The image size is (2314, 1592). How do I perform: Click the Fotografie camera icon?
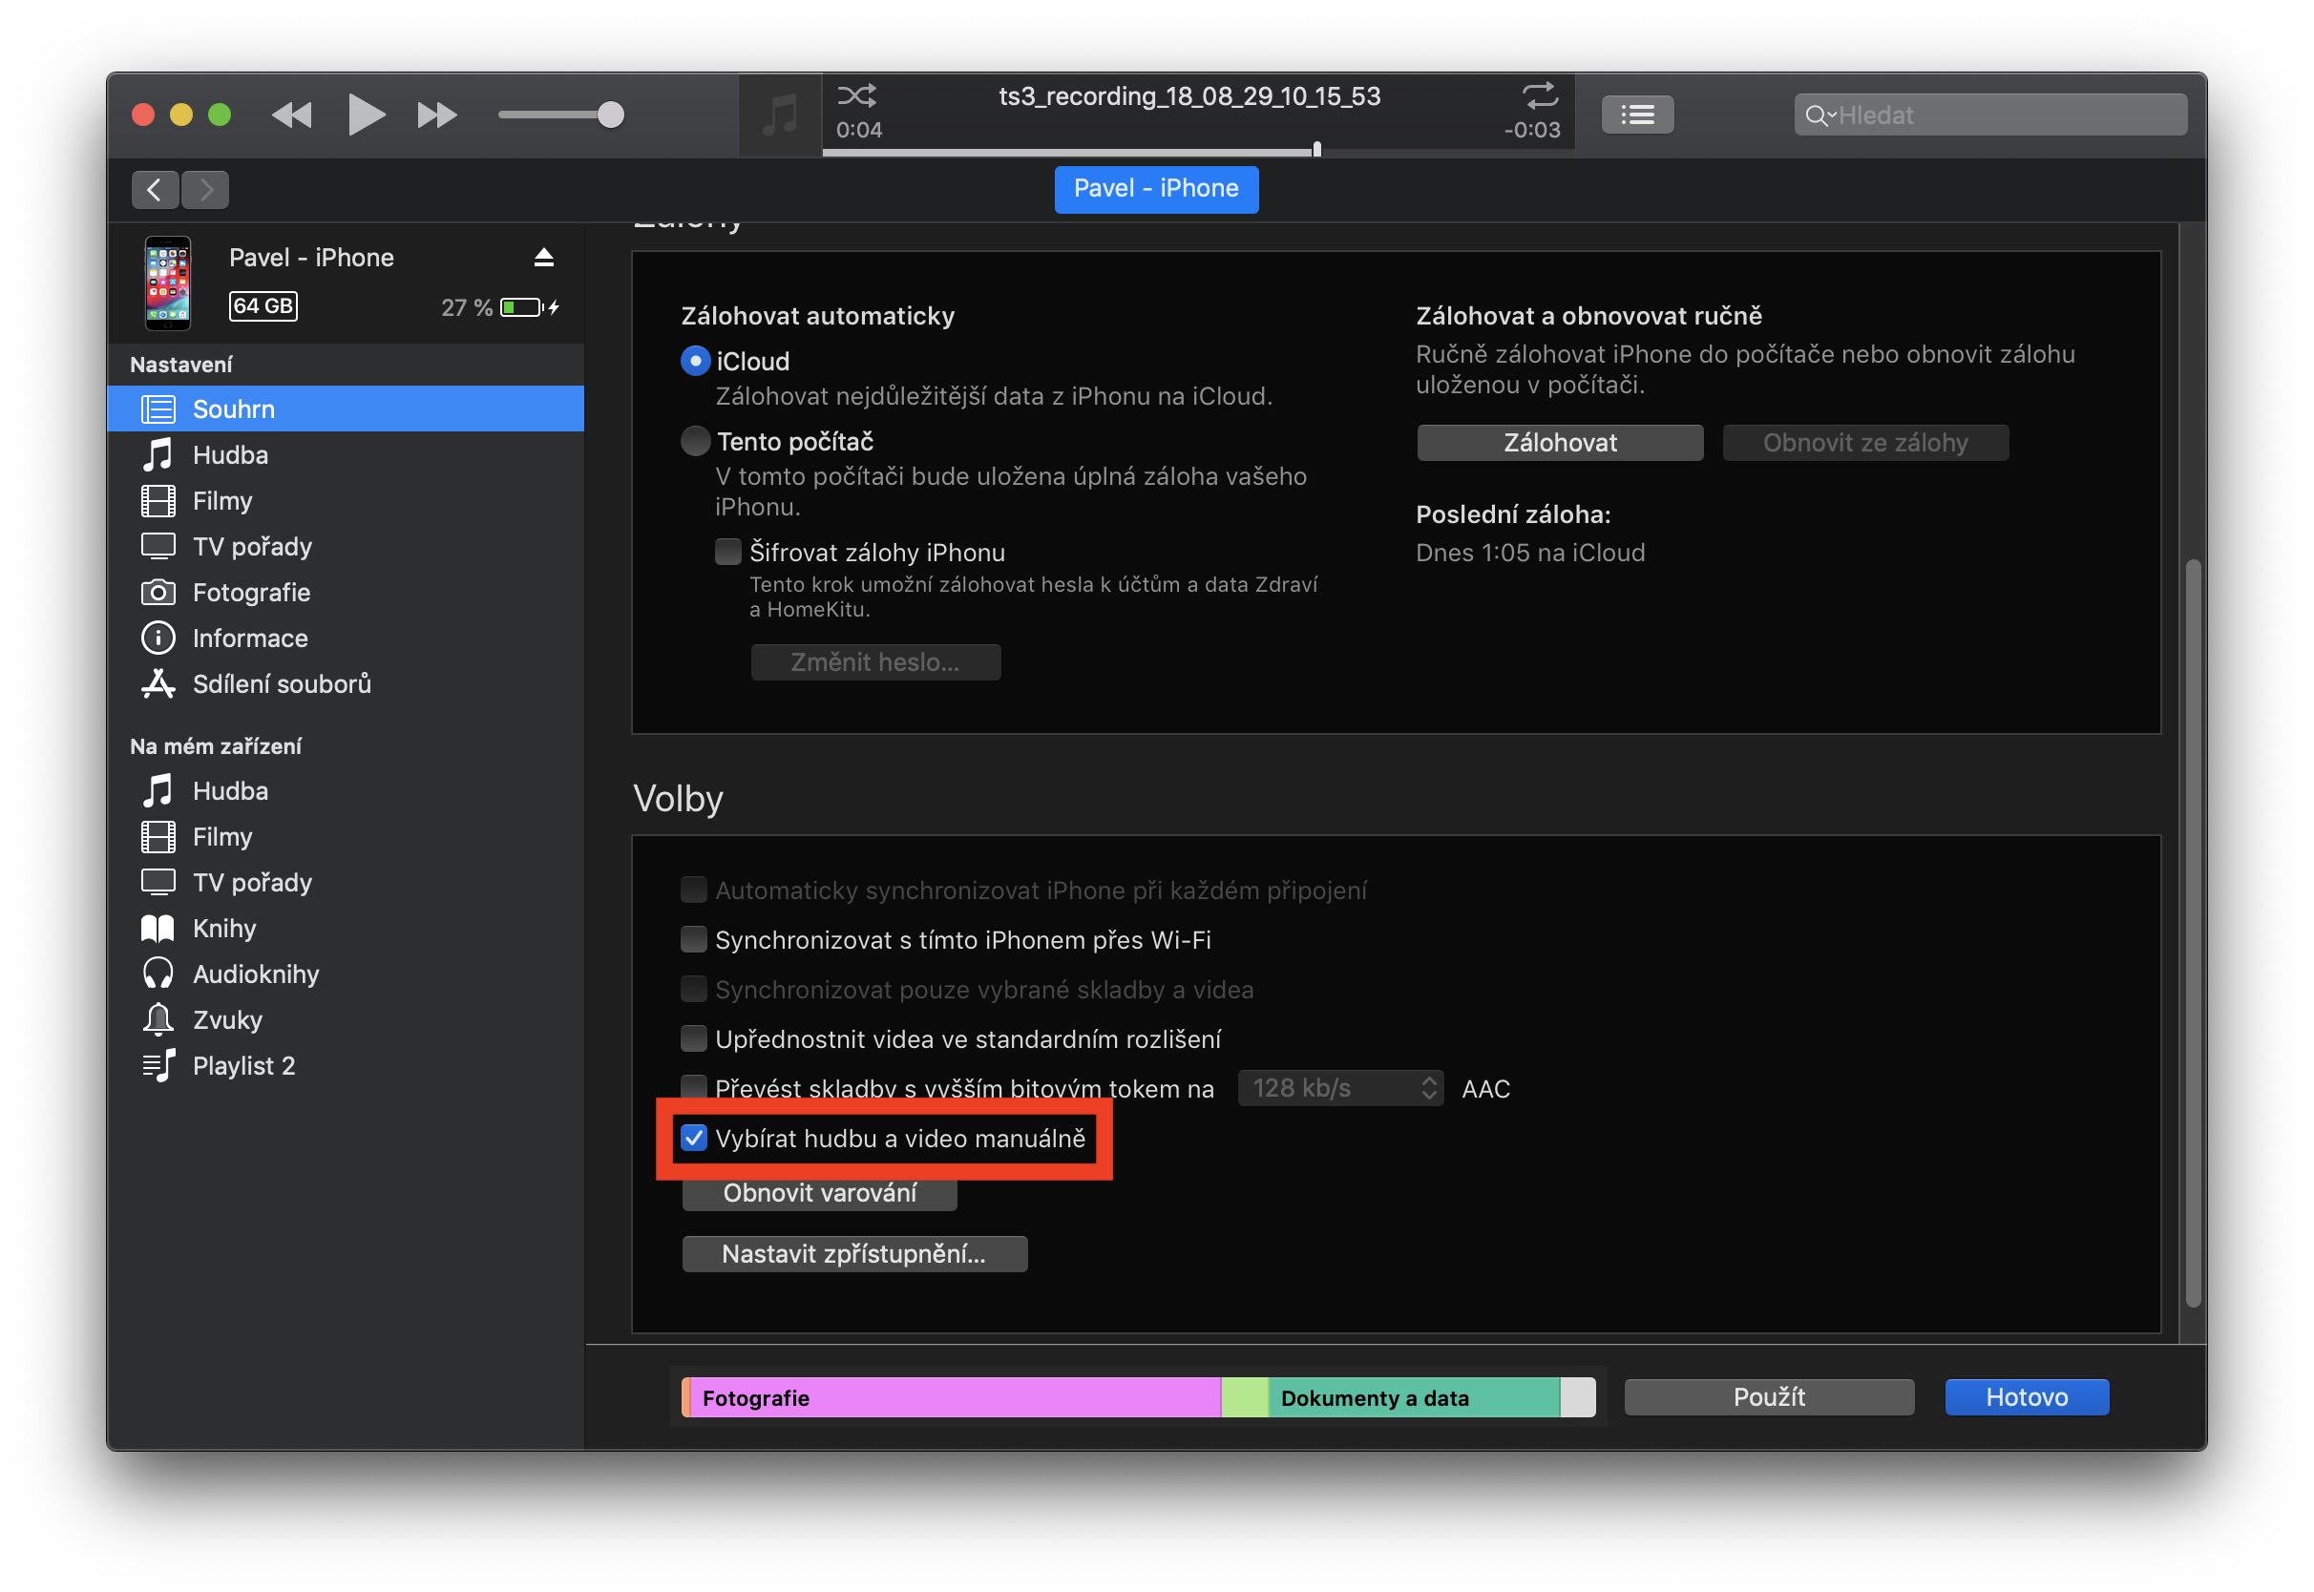pyautogui.click(x=158, y=593)
